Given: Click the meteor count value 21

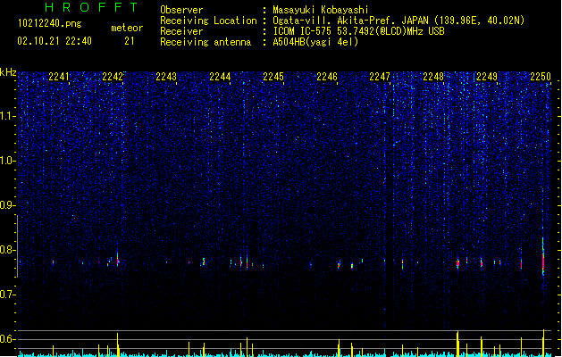Looking at the screenshot, I should pos(130,41).
